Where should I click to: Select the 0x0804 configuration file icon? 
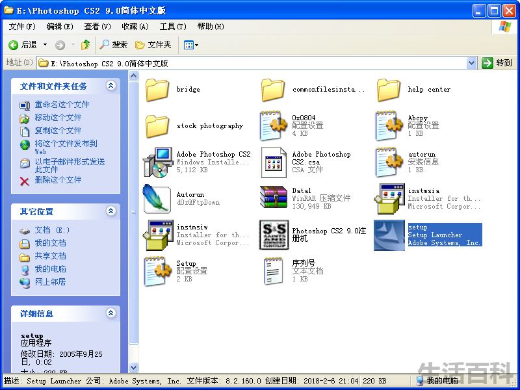coord(273,125)
